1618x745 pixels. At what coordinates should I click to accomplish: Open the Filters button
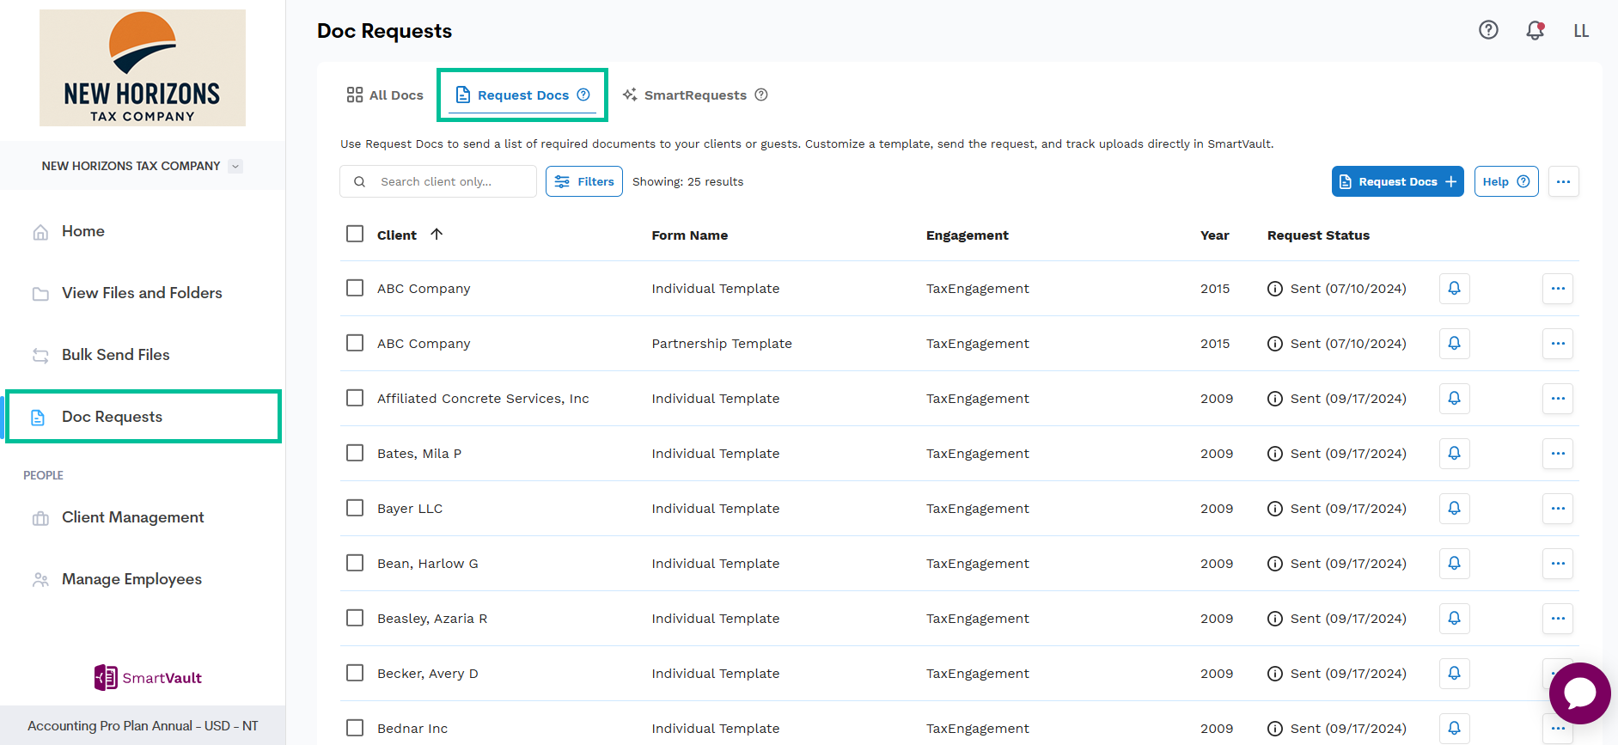click(584, 181)
